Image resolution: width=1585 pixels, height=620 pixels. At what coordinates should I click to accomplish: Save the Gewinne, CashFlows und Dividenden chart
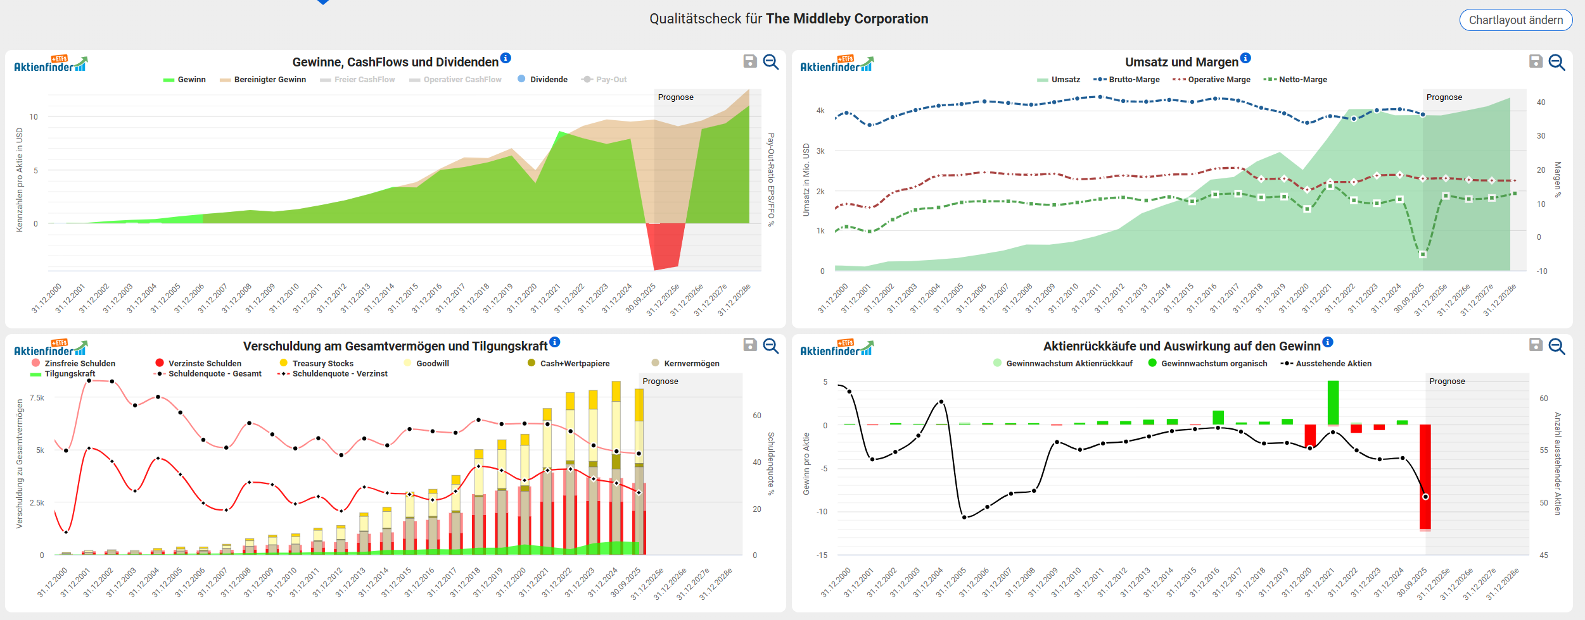click(750, 61)
